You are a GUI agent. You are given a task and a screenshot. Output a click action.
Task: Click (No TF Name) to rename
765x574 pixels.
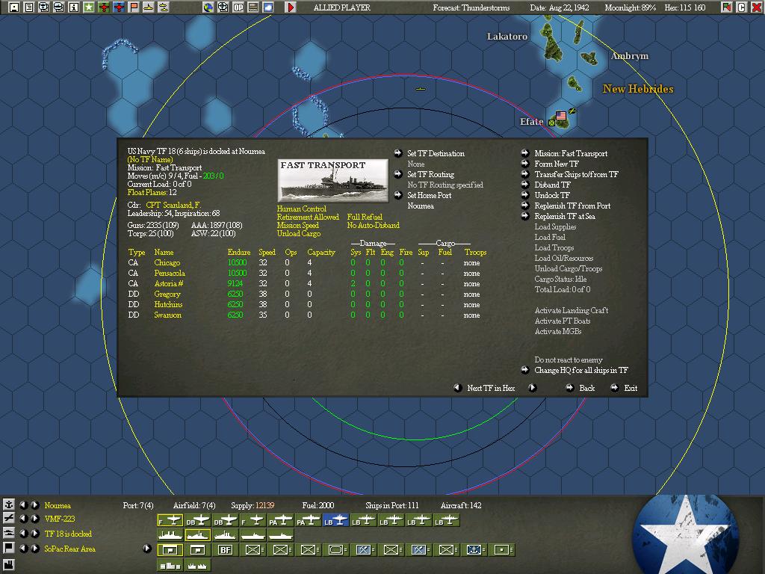pyautogui.click(x=150, y=160)
